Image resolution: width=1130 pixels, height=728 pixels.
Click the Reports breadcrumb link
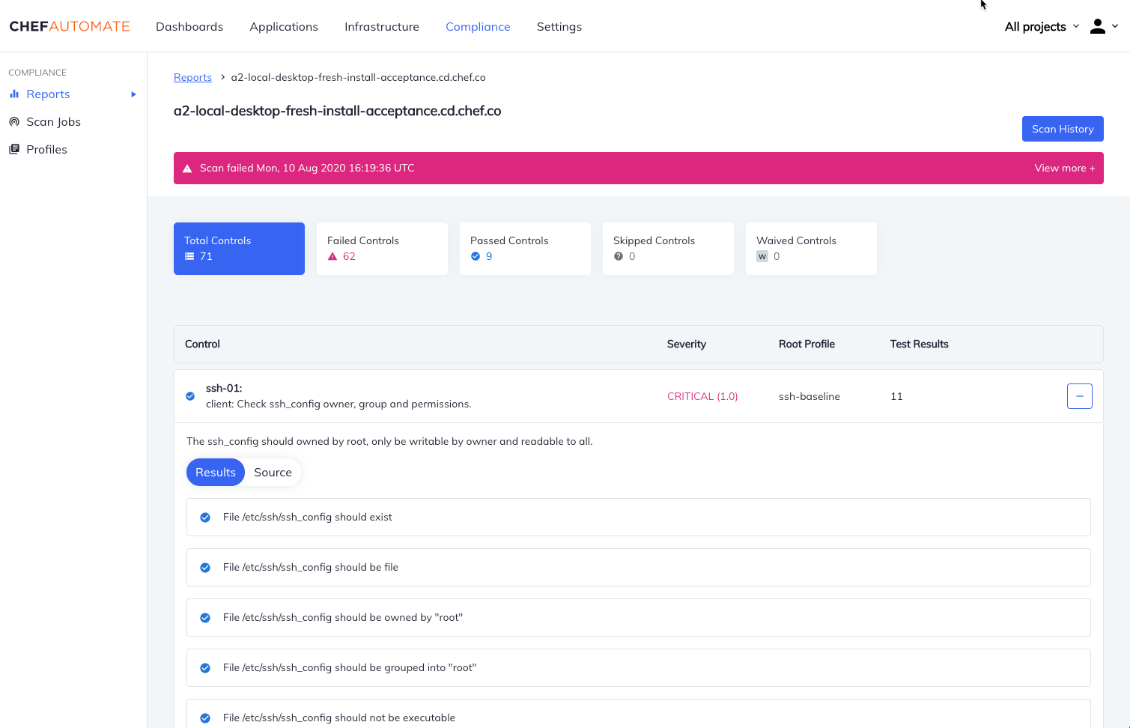point(192,77)
